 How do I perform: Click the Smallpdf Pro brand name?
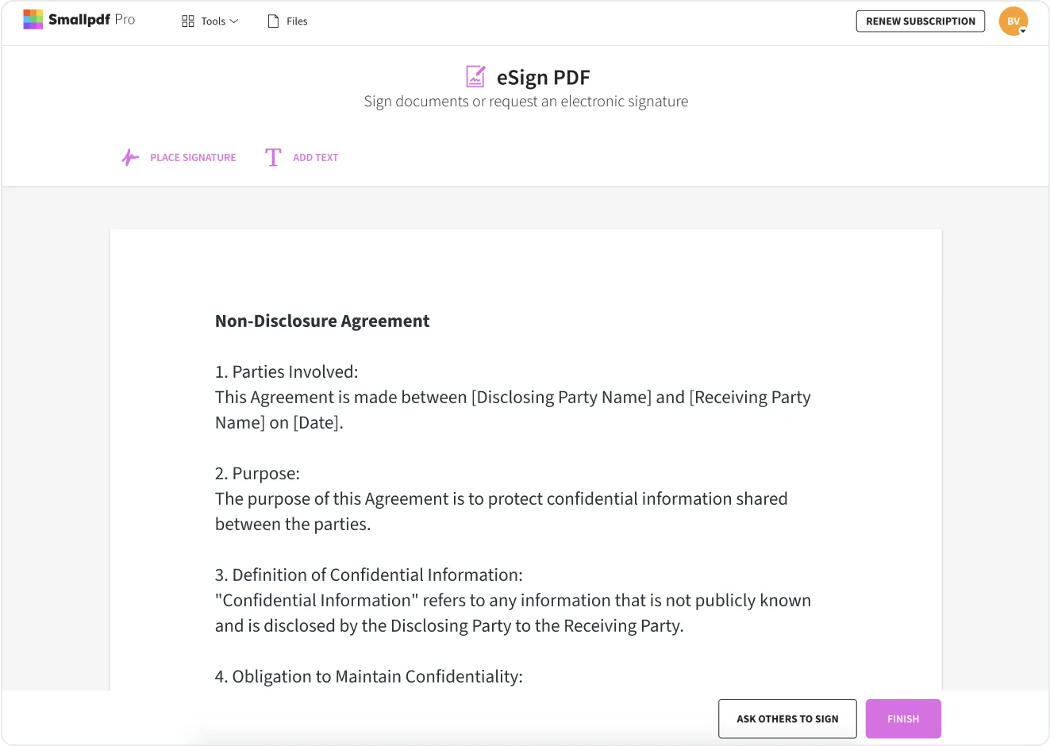(x=91, y=19)
